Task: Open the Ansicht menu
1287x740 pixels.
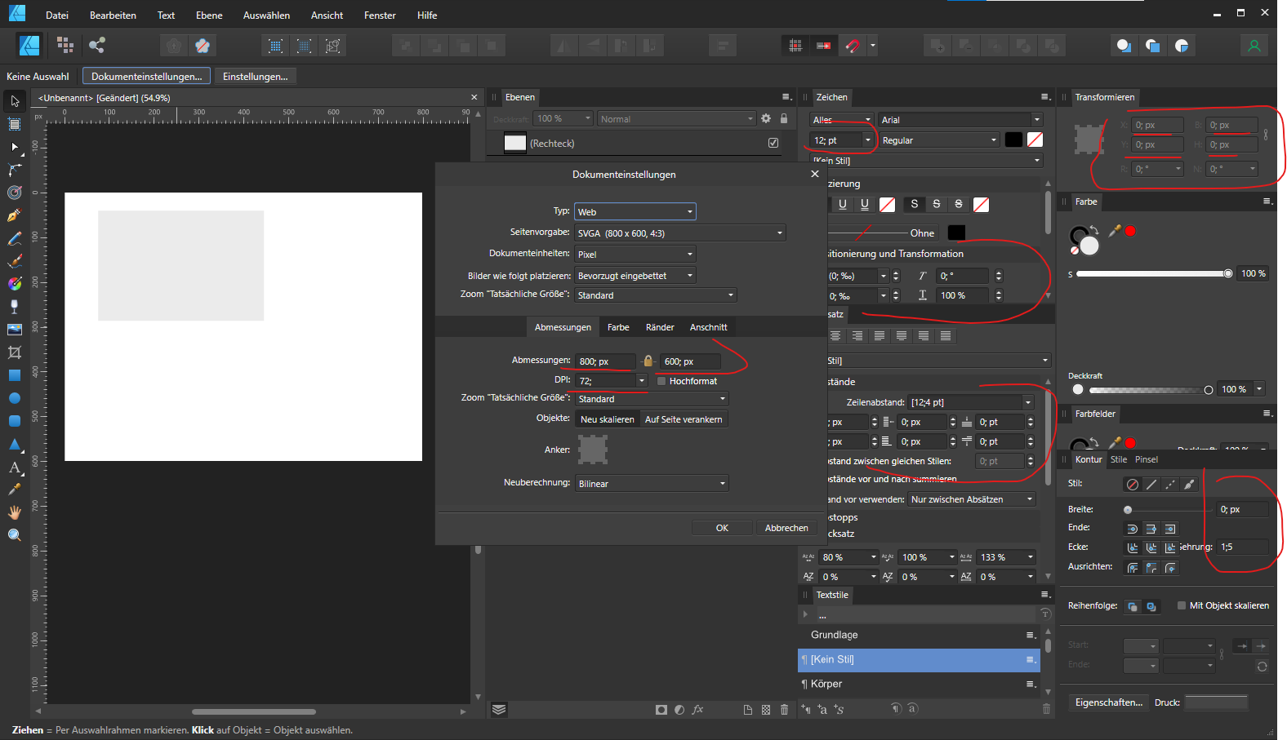Action: tap(327, 15)
